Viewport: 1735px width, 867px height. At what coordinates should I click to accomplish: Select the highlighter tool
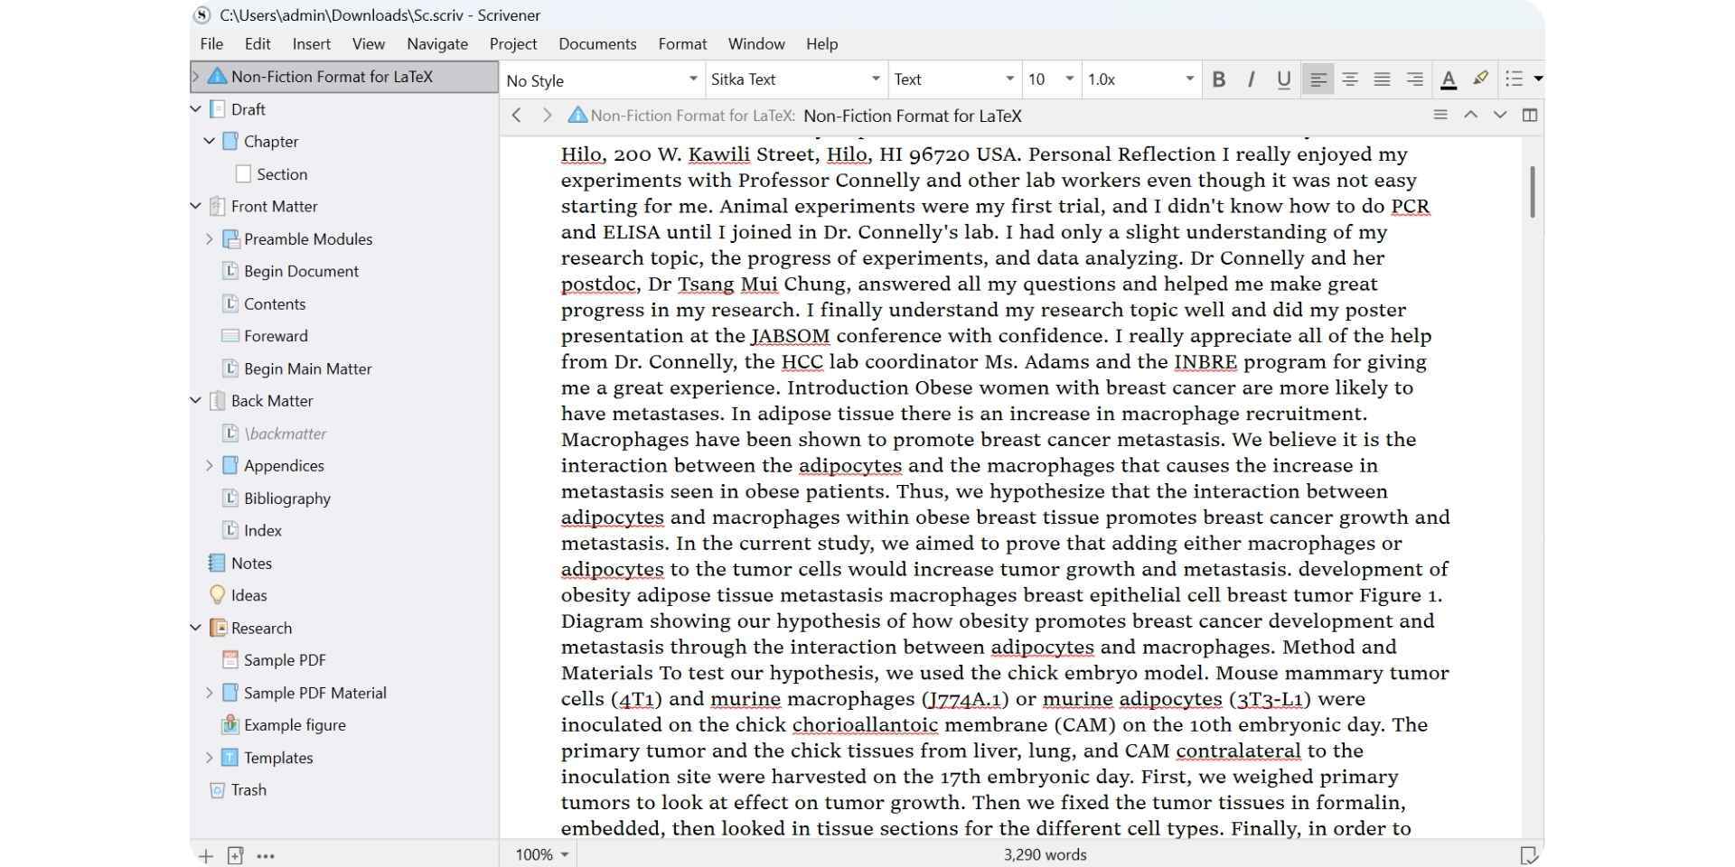1480,79
